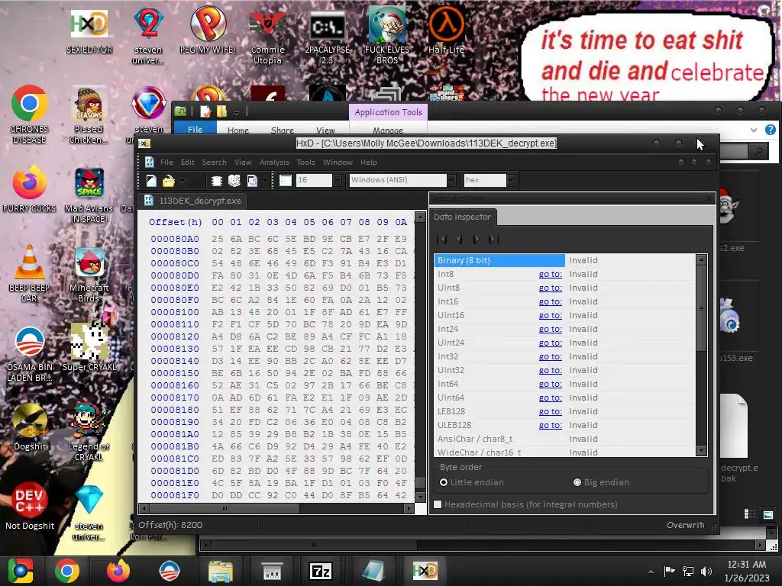The height and width of the screenshot is (586, 782).
Task: Select Little endian byte order
Action: (472, 482)
